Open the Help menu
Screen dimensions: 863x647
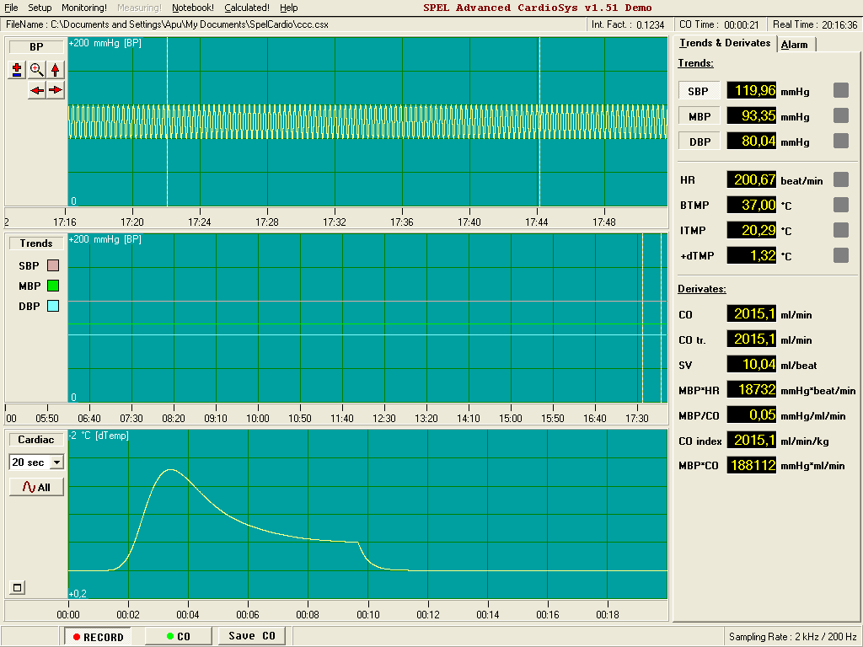click(288, 8)
